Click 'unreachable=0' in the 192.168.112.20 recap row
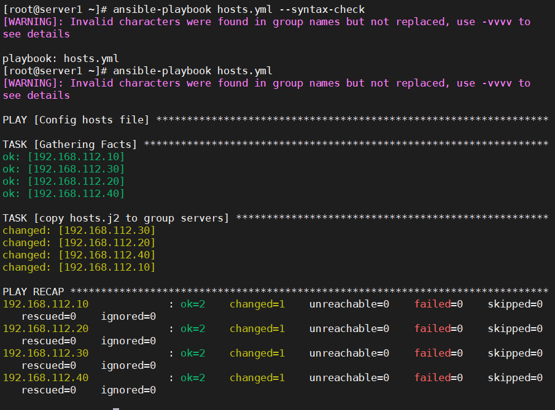 coord(349,328)
